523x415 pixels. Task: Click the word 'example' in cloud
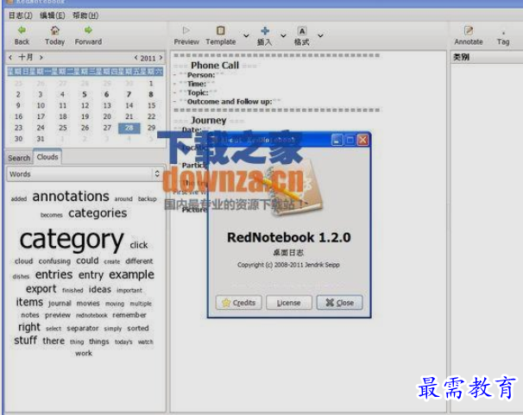pos(131,275)
